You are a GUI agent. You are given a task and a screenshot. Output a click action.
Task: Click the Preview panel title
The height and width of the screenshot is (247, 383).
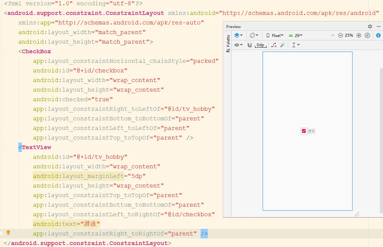[x=233, y=26]
